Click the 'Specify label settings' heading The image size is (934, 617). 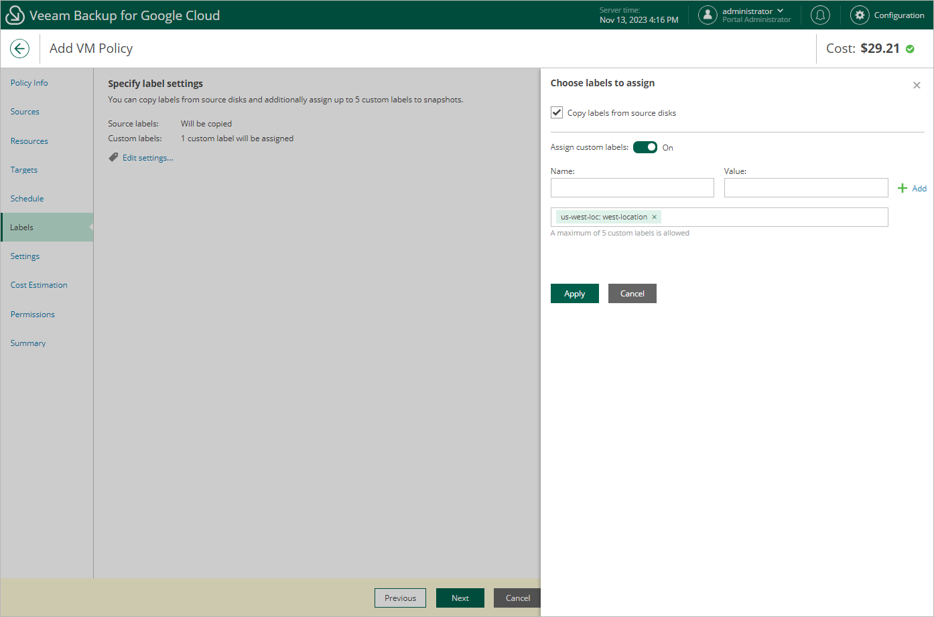155,84
